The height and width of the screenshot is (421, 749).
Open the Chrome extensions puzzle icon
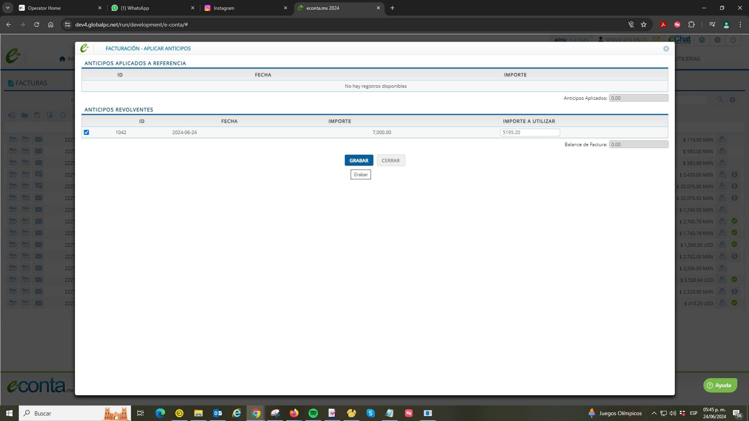click(691, 25)
